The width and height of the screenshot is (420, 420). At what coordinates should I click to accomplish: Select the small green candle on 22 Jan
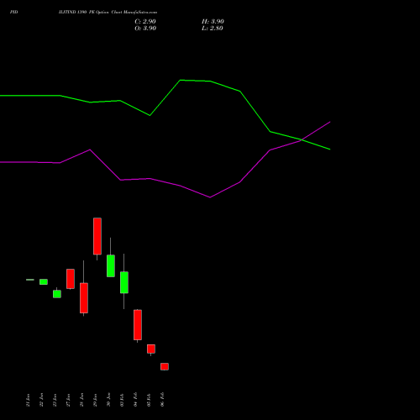(x=44, y=281)
